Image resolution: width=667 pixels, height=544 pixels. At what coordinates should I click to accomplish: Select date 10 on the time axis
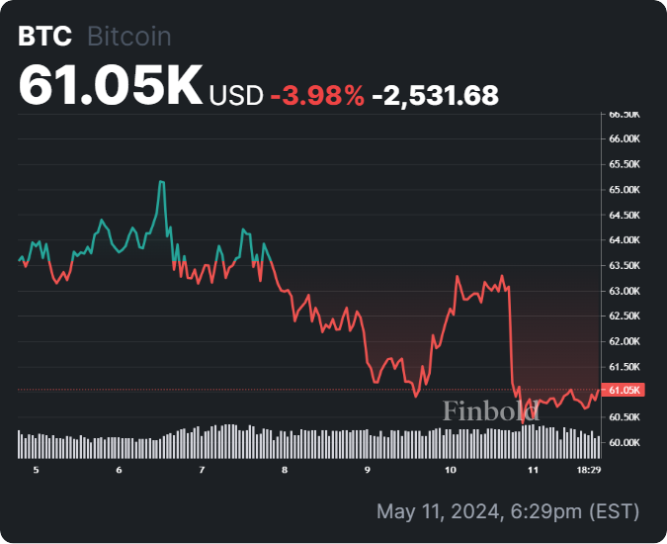tap(450, 470)
